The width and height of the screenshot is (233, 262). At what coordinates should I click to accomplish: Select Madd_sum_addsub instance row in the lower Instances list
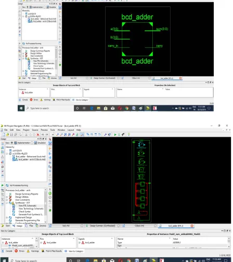pyautogui.click(x=22, y=245)
